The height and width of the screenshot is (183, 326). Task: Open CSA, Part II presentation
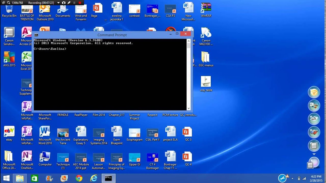click(x=152, y=135)
